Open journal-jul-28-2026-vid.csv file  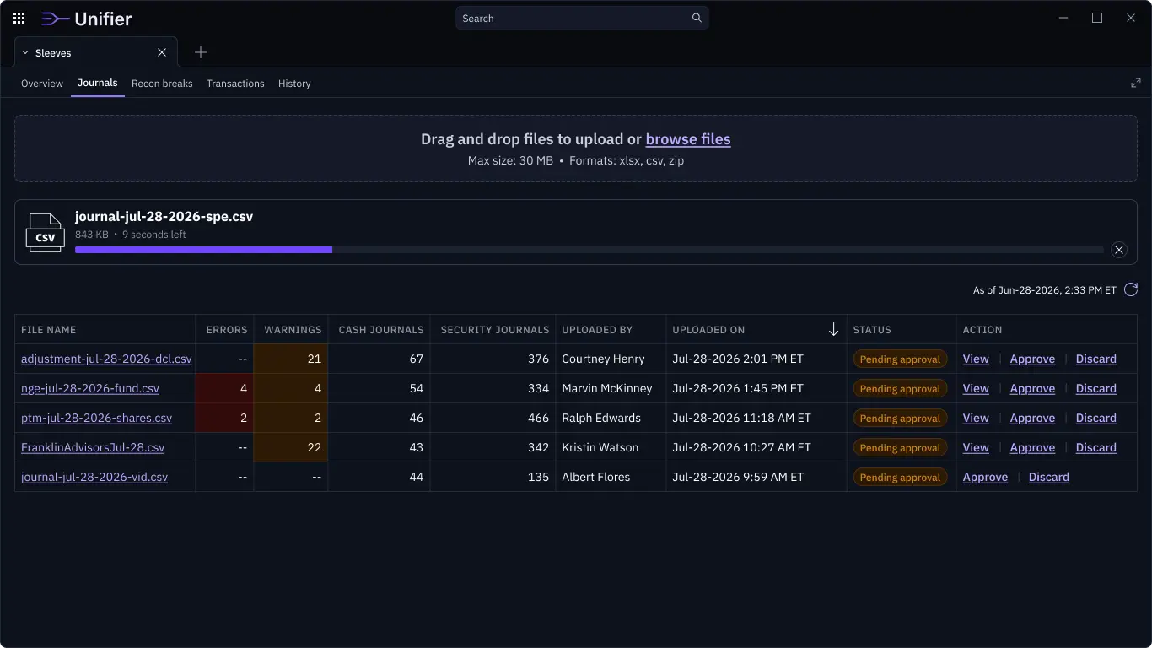pyautogui.click(x=94, y=477)
